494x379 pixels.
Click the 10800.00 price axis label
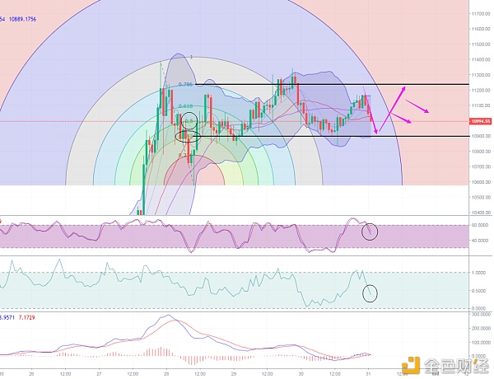pos(481,152)
